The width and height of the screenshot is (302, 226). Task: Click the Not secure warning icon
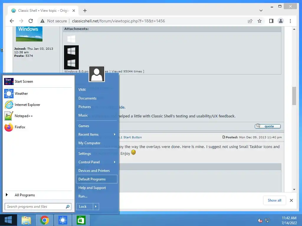click(x=42, y=21)
